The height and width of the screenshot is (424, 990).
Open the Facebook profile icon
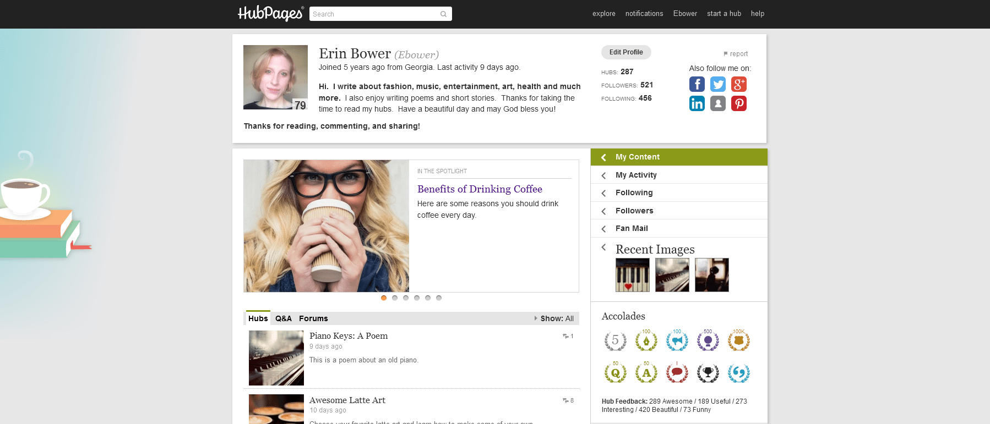(x=697, y=84)
